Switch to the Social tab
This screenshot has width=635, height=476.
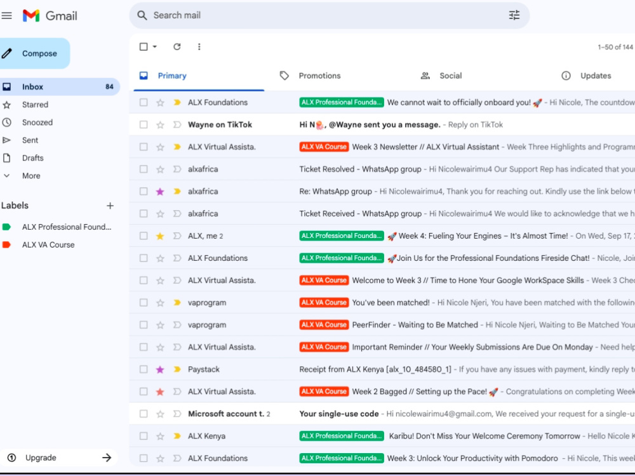click(450, 76)
